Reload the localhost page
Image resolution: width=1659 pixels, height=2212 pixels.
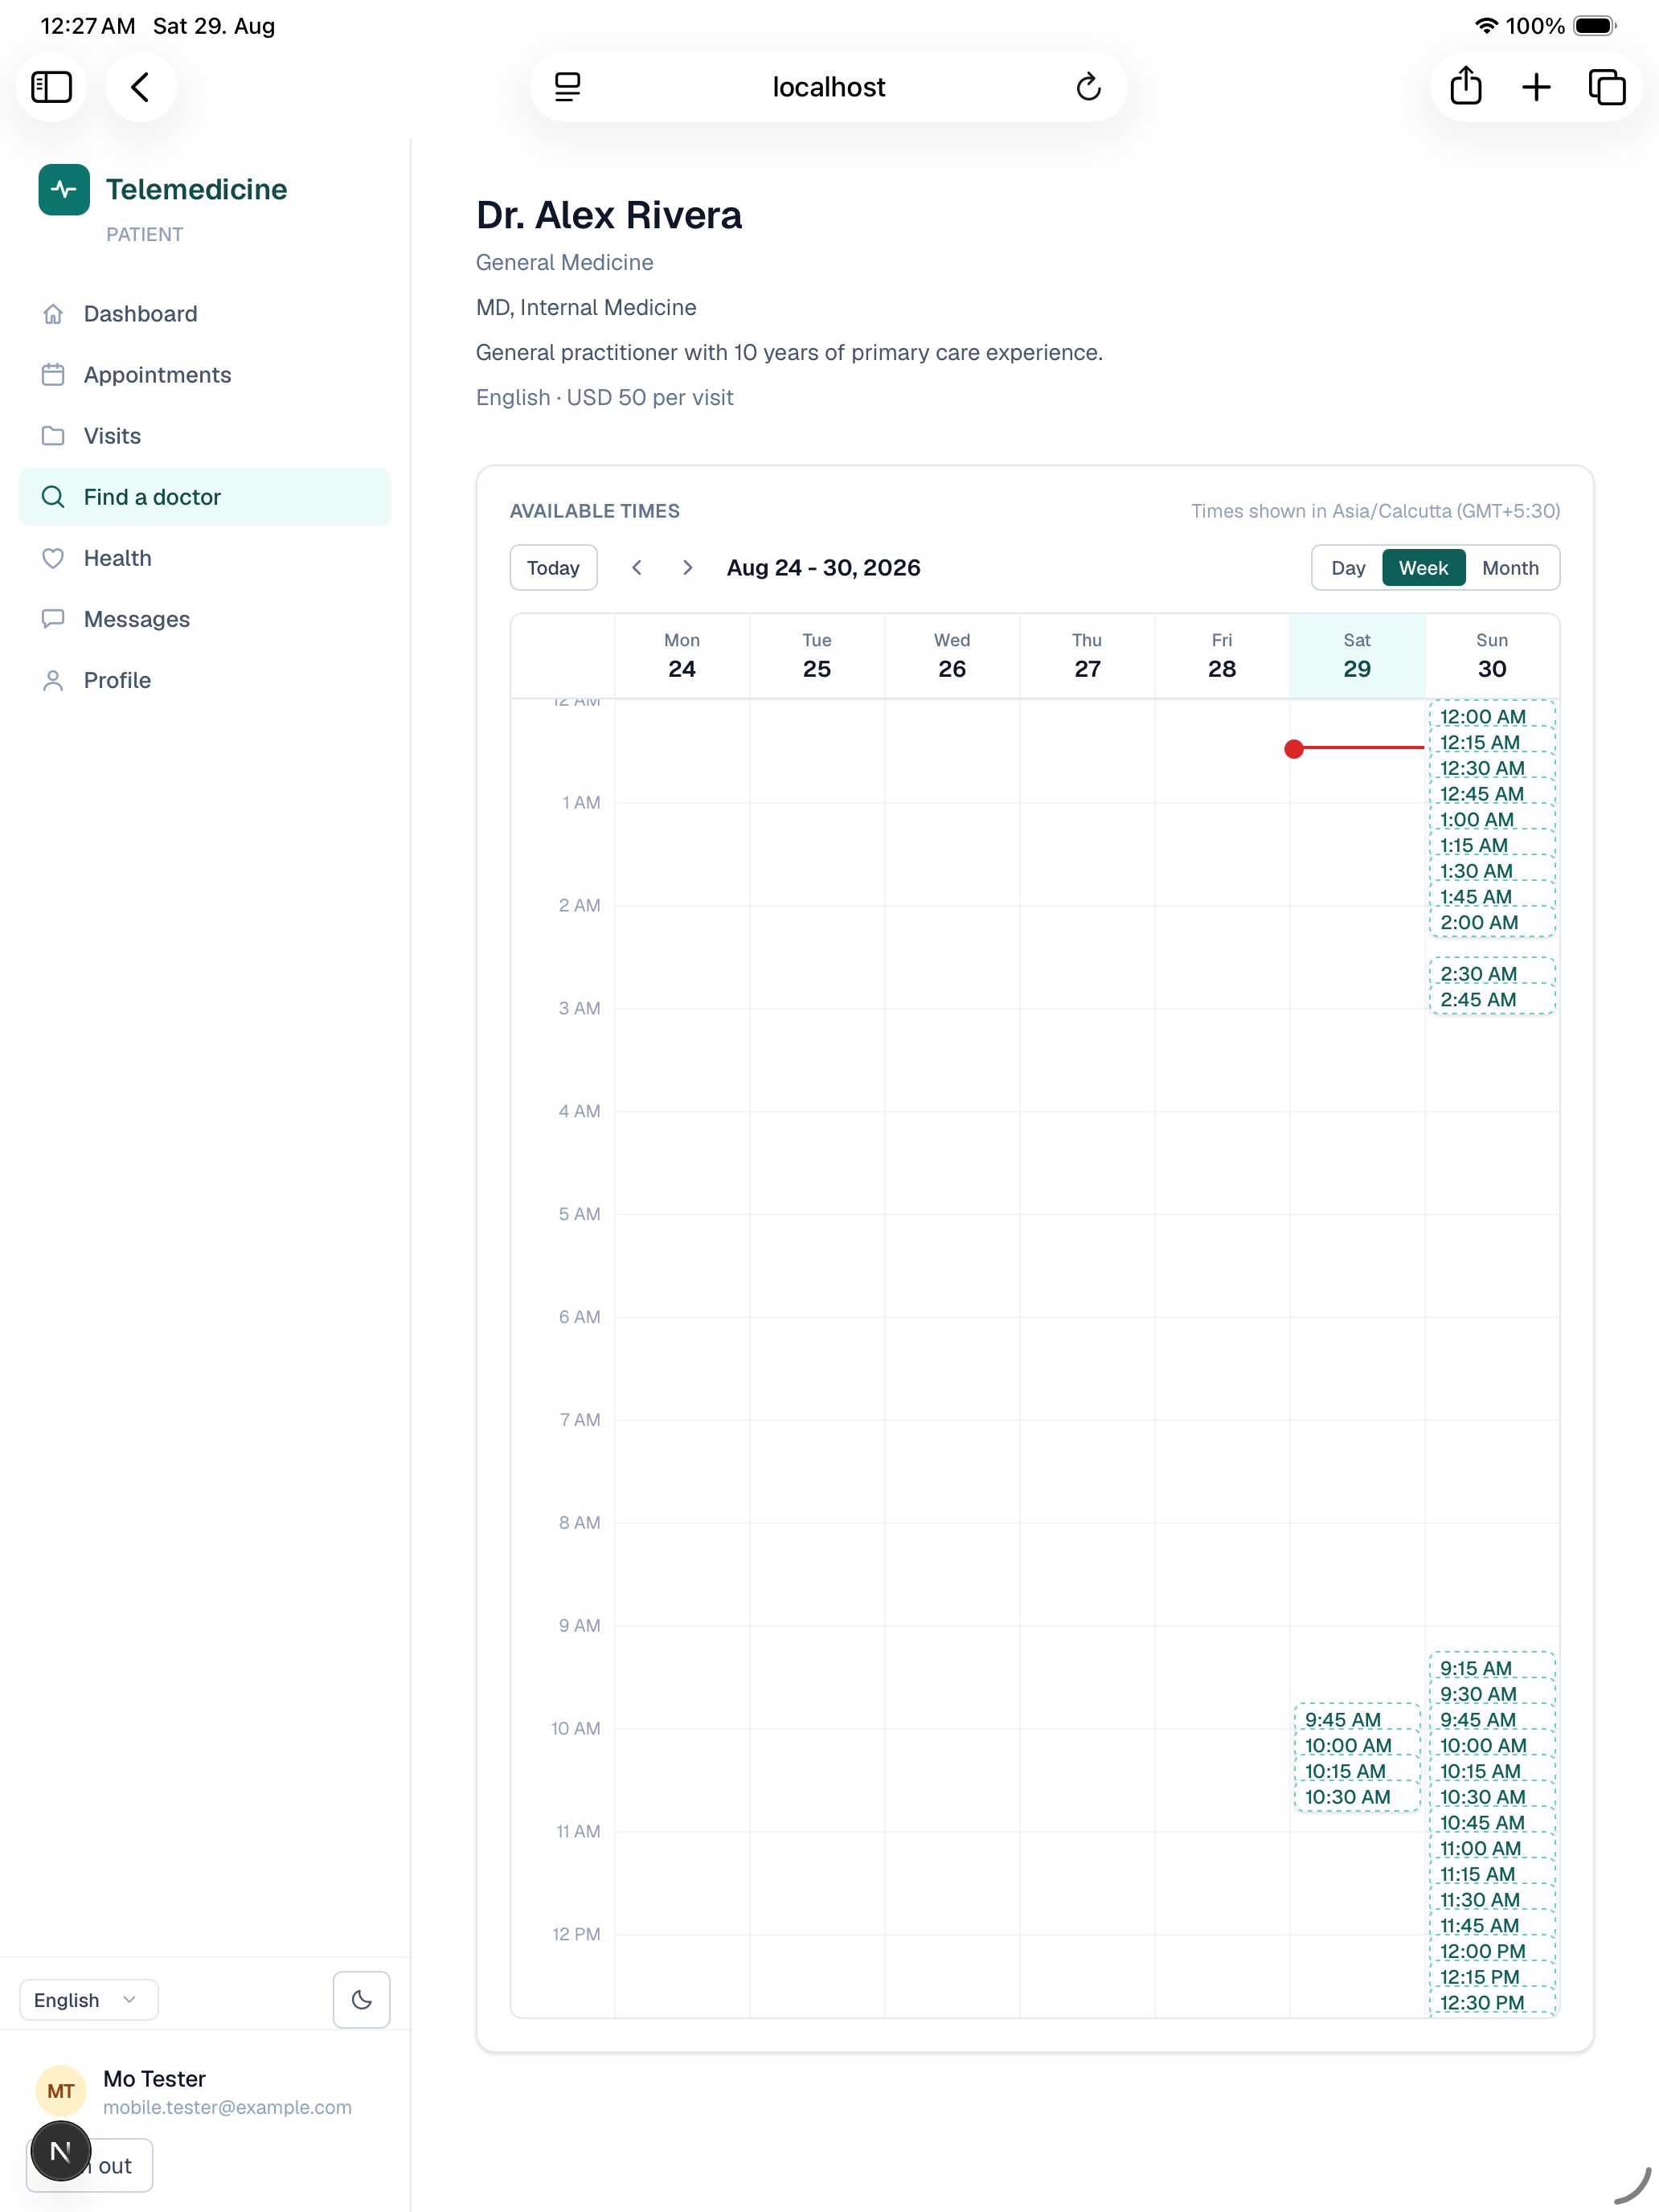tap(1088, 87)
